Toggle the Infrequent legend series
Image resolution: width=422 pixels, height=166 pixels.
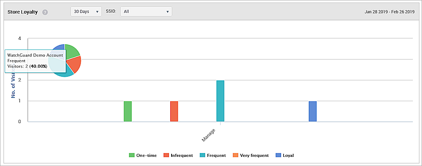(x=178, y=155)
